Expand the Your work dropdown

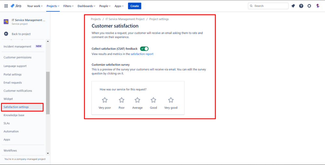[34, 6]
